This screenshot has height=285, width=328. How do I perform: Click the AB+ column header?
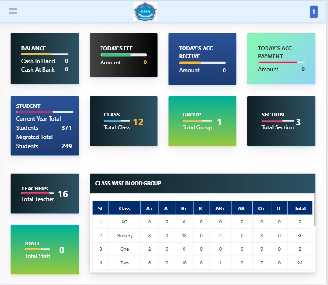point(220,209)
